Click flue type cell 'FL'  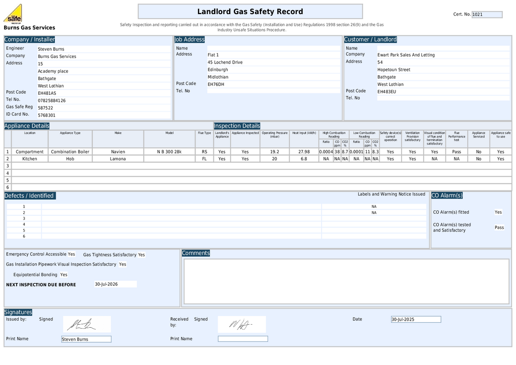click(x=205, y=159)
